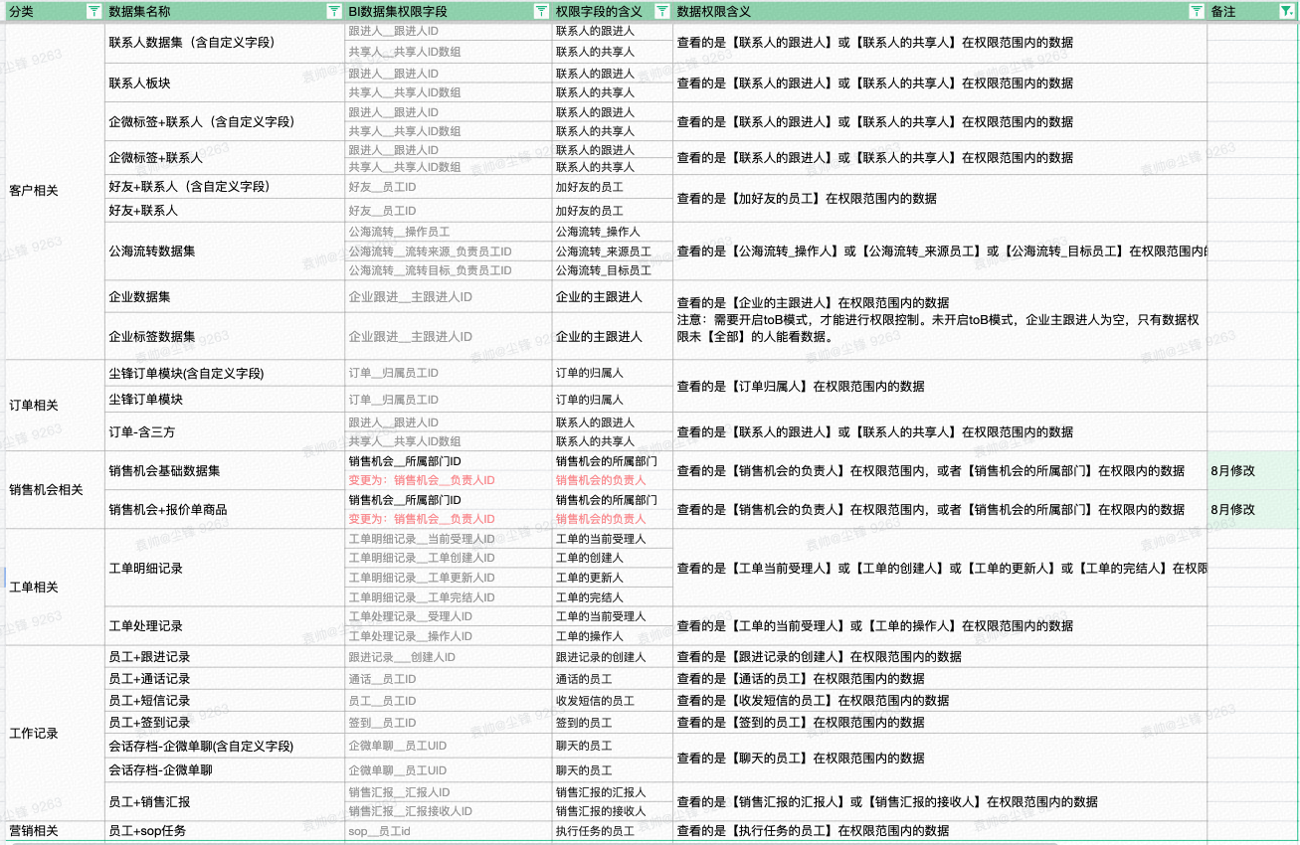Open the filter icon in 分类 header
Image resolution: width=1300 pixels, height=845 pixels.
pos(93,11)
